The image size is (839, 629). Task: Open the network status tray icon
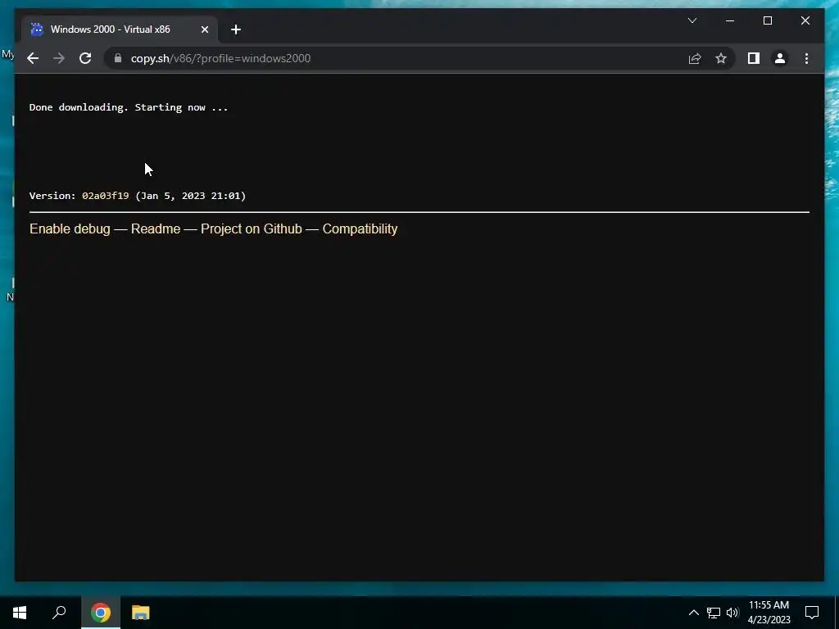(x=714, y=613)
